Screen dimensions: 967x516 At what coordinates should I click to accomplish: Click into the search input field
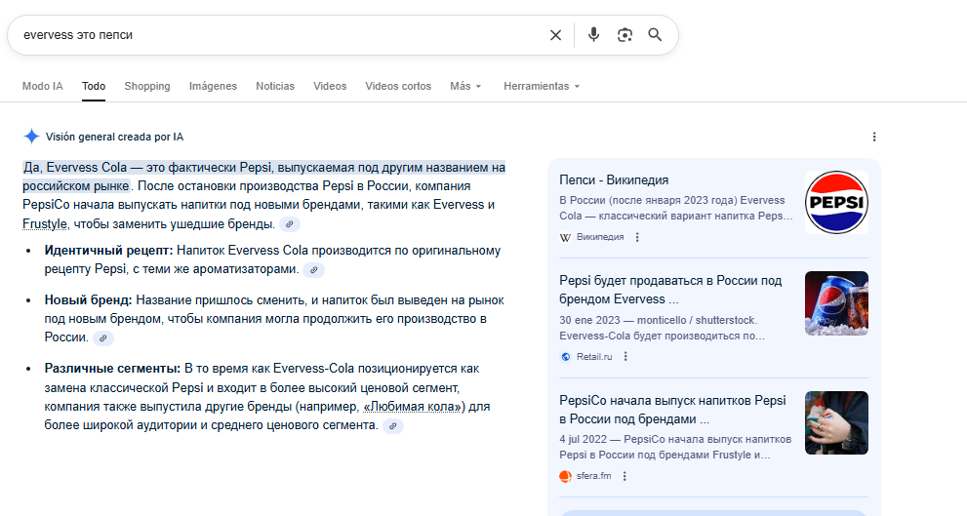coord(273,35)
